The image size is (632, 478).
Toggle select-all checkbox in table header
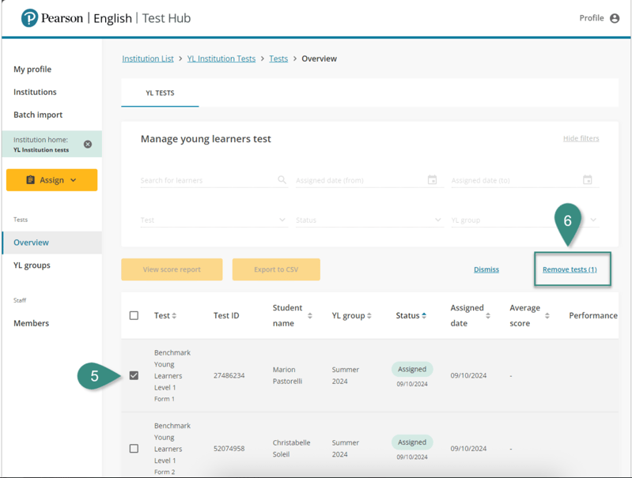(x=134, y=316)
